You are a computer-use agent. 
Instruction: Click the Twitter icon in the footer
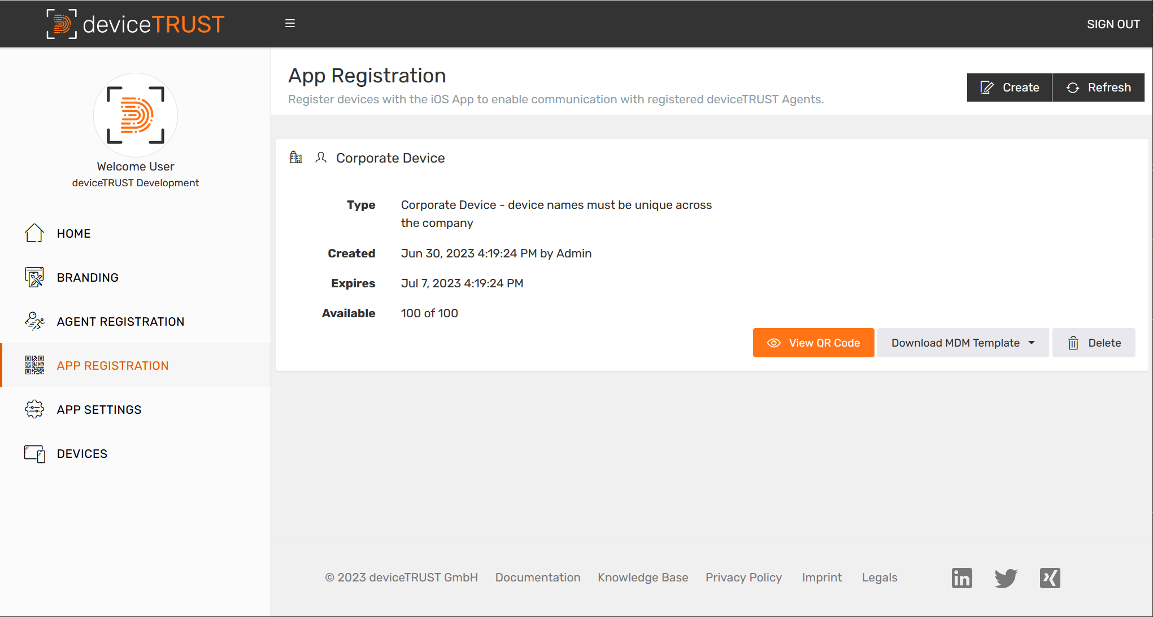tap(1006, 577)
